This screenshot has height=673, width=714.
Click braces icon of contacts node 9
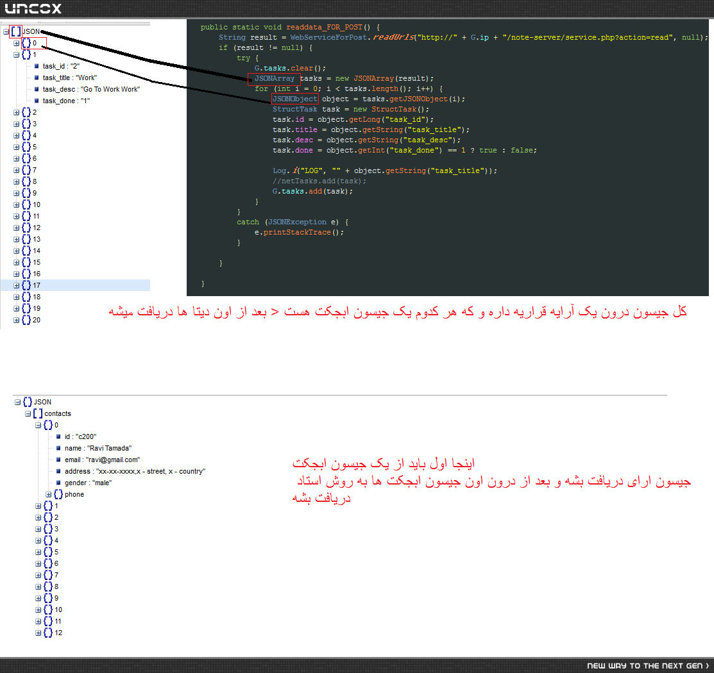[x=48, y=598]
